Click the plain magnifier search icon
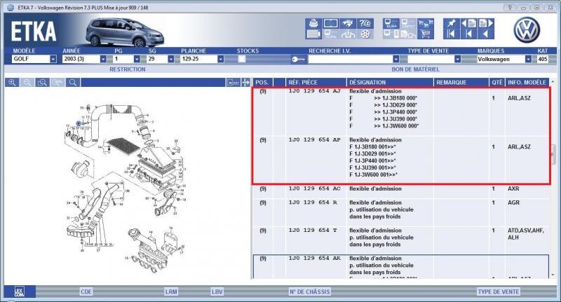 pyautogui.click(x=73, y=83)
